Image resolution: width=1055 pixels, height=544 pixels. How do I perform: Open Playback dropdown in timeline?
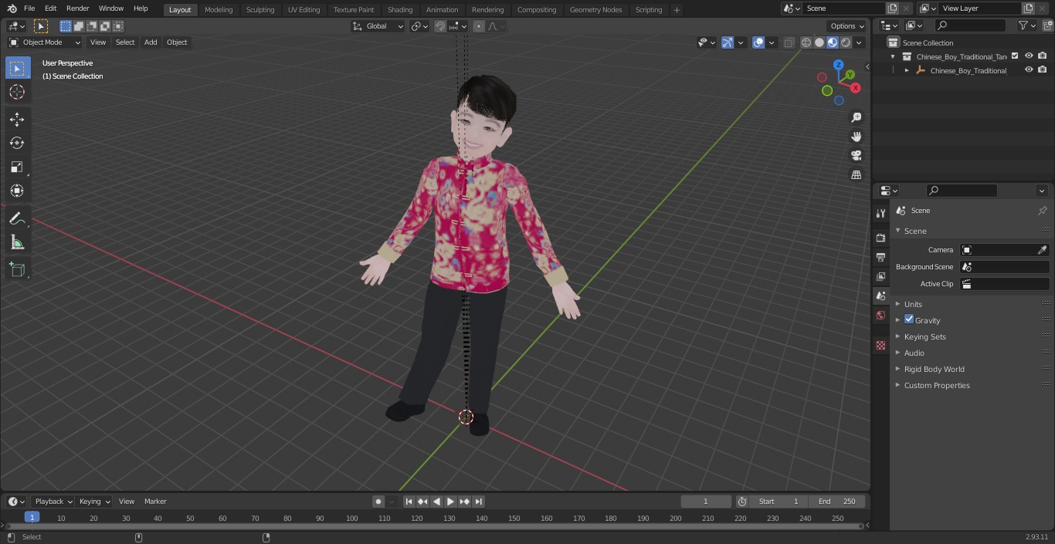coord(53,502)
